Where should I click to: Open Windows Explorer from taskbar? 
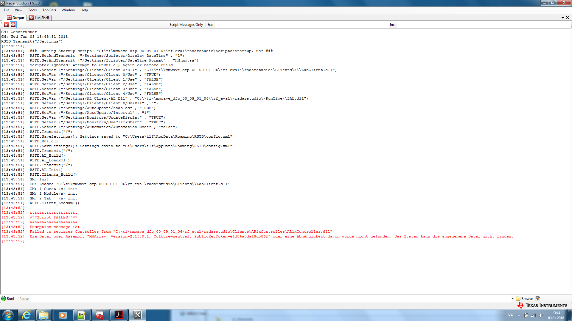(44, 315)
